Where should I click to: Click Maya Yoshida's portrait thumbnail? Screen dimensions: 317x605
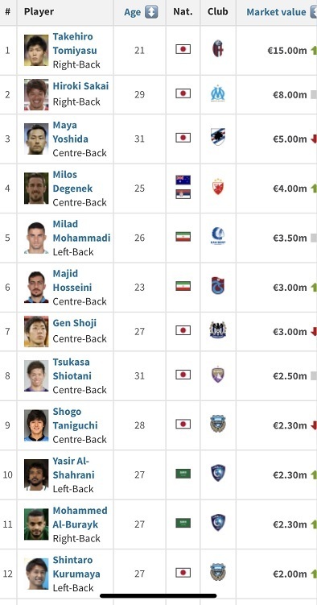coord(36,139)
